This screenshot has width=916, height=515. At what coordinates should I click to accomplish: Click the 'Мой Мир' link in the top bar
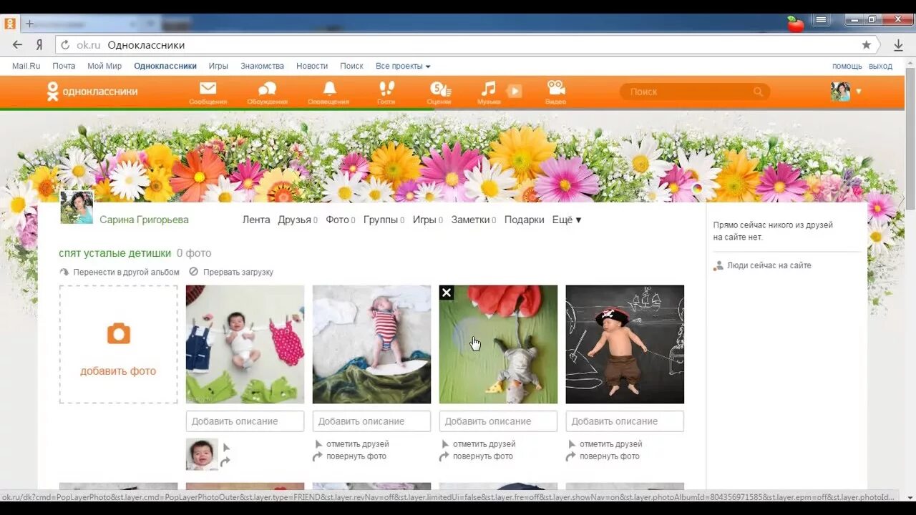[x=104, y=66]
